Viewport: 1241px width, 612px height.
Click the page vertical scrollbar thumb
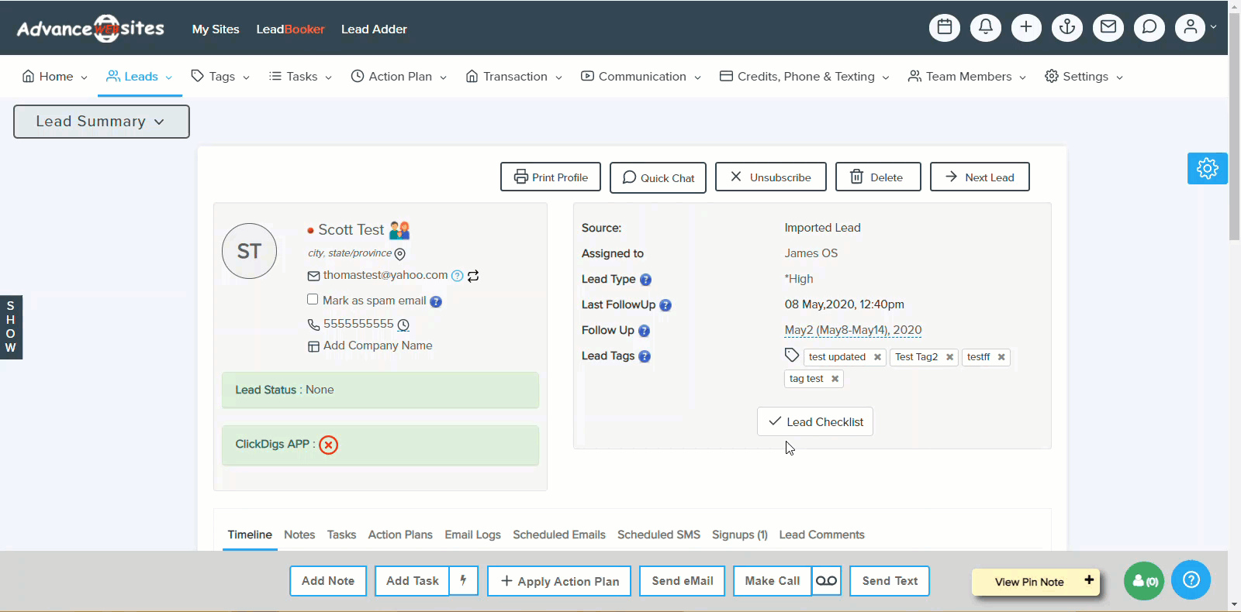(x=1234, y=124)
